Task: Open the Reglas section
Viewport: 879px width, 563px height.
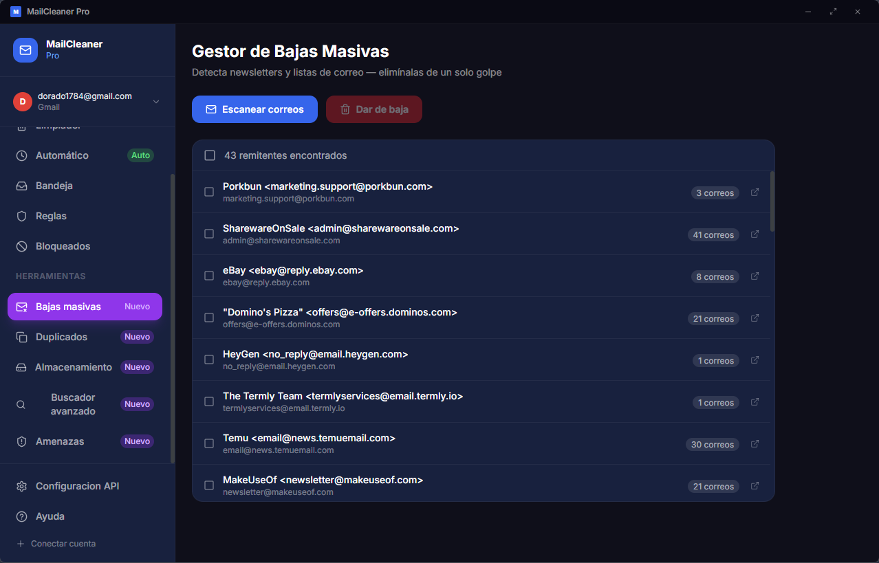Action: pyautogui.click(x=85, y=216)
